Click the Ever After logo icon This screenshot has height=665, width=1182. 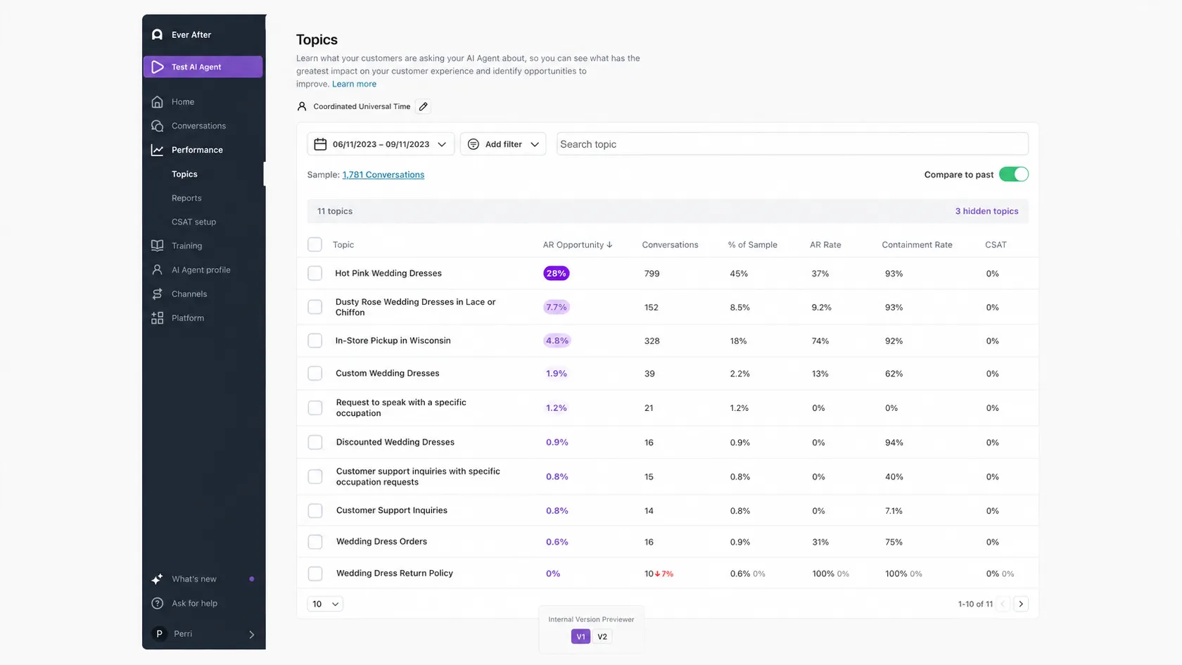tap(157, 34)
